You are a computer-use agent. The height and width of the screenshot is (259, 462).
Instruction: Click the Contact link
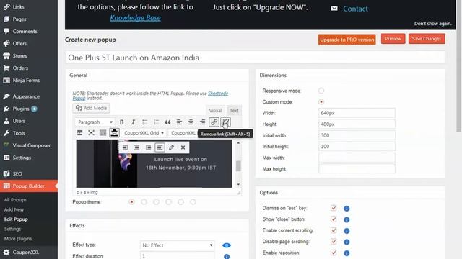point(355,9)
